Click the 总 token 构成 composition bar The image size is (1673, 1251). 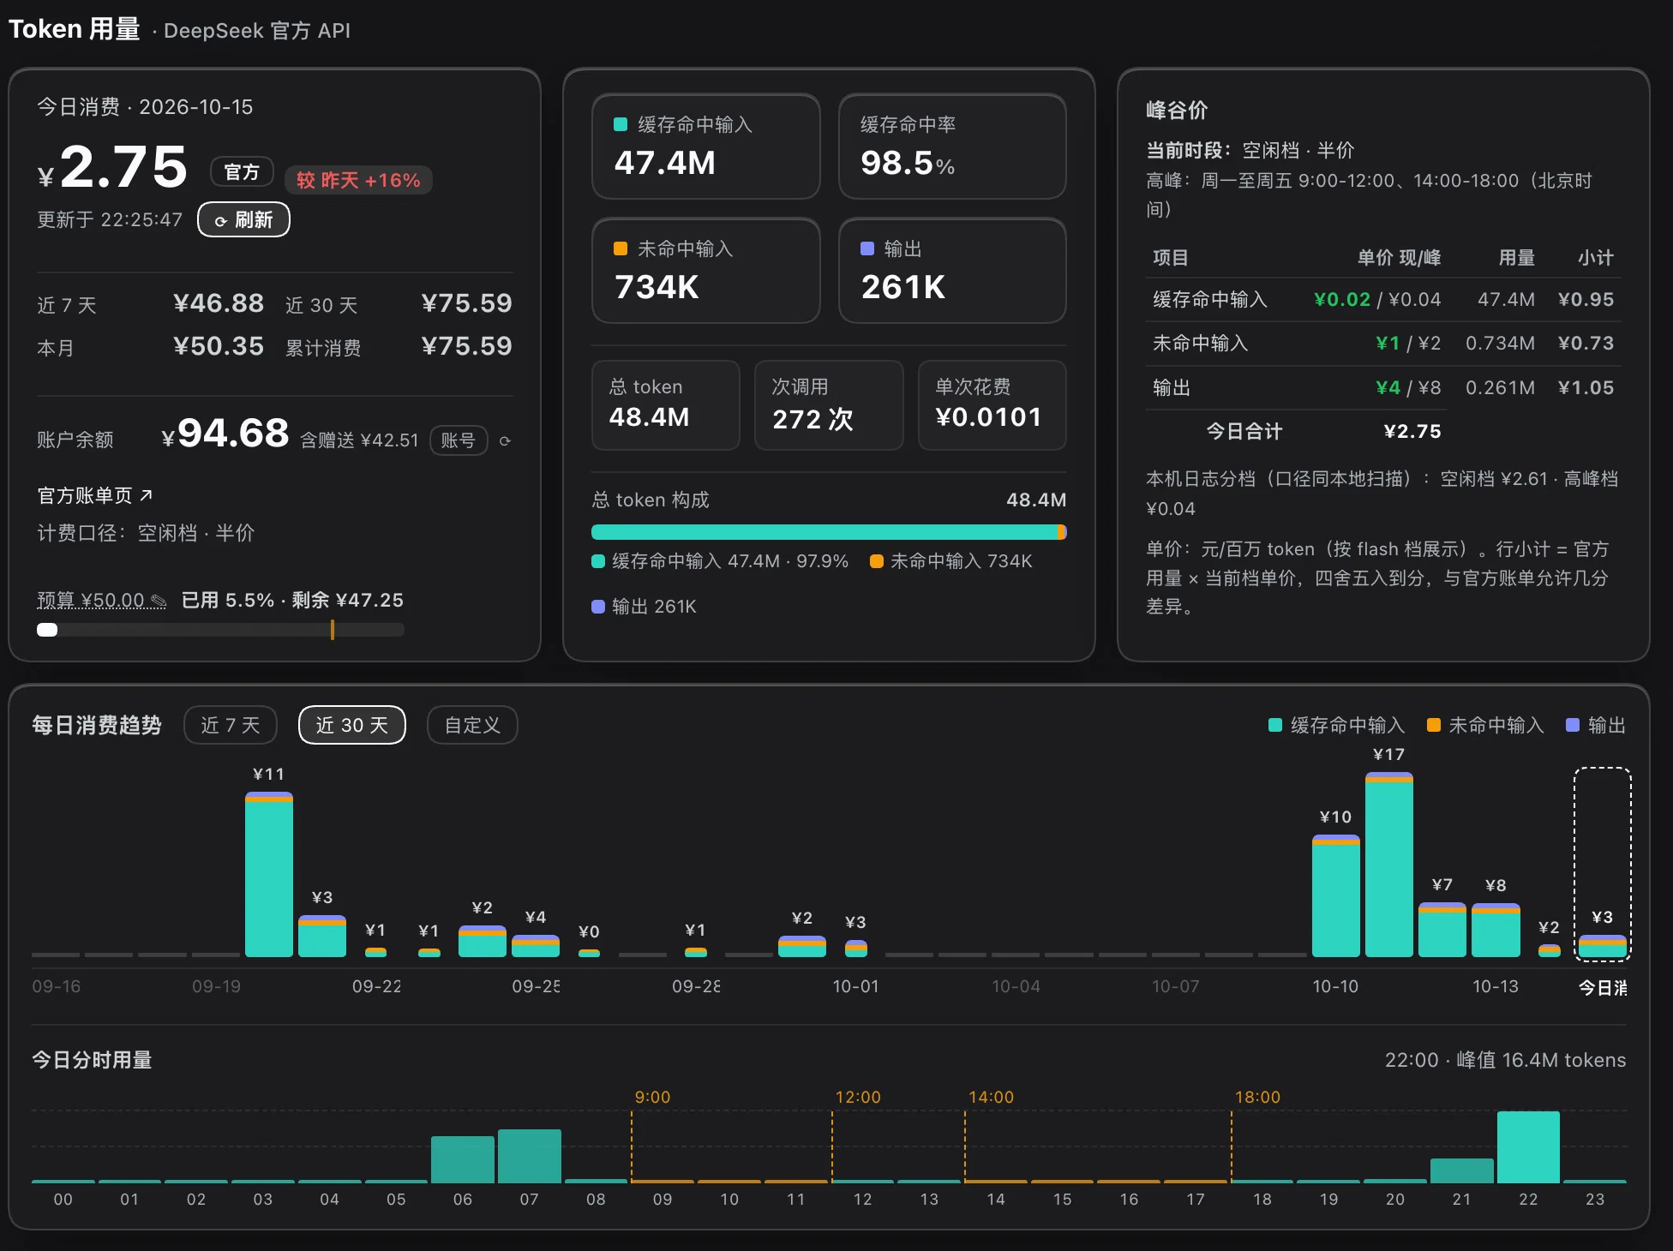(x=829, y=532)
